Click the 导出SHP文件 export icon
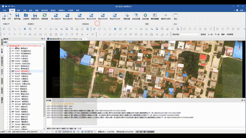This screenshot has height=138, width=246. coord(91,16)
